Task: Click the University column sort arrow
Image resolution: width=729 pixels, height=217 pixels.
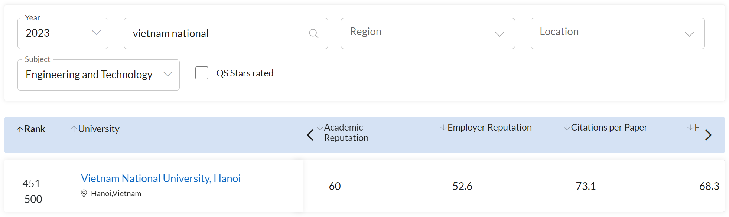Action: point(74,129)
